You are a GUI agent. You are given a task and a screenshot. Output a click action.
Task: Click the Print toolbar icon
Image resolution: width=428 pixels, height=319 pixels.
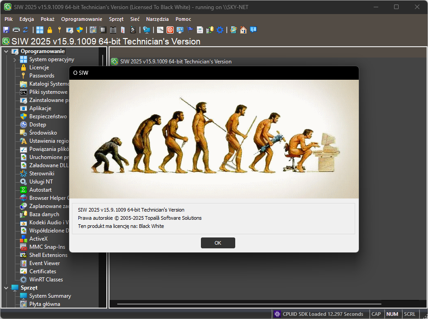coord(16,30)
